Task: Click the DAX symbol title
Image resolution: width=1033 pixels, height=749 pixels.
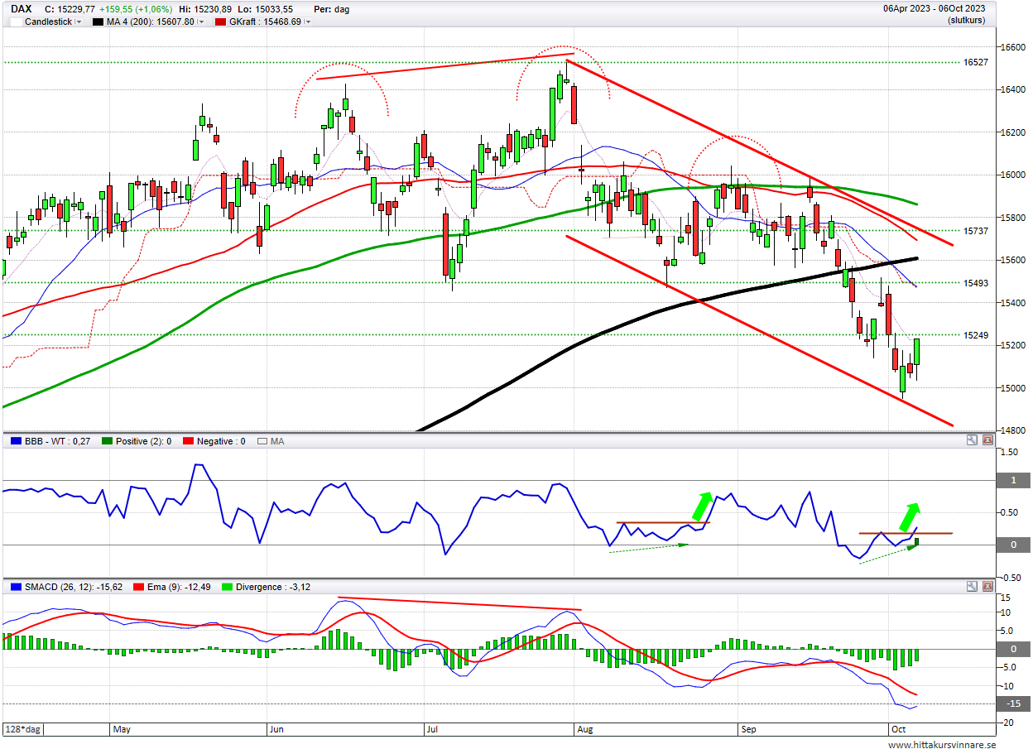Action: tap(22, 9)
